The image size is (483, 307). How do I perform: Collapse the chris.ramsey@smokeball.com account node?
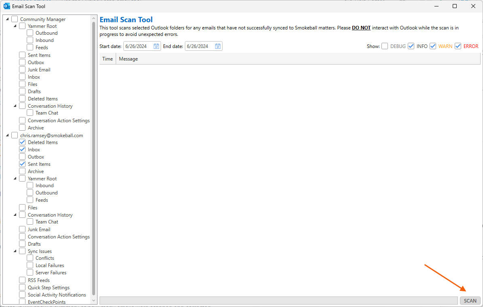[7, 135]
